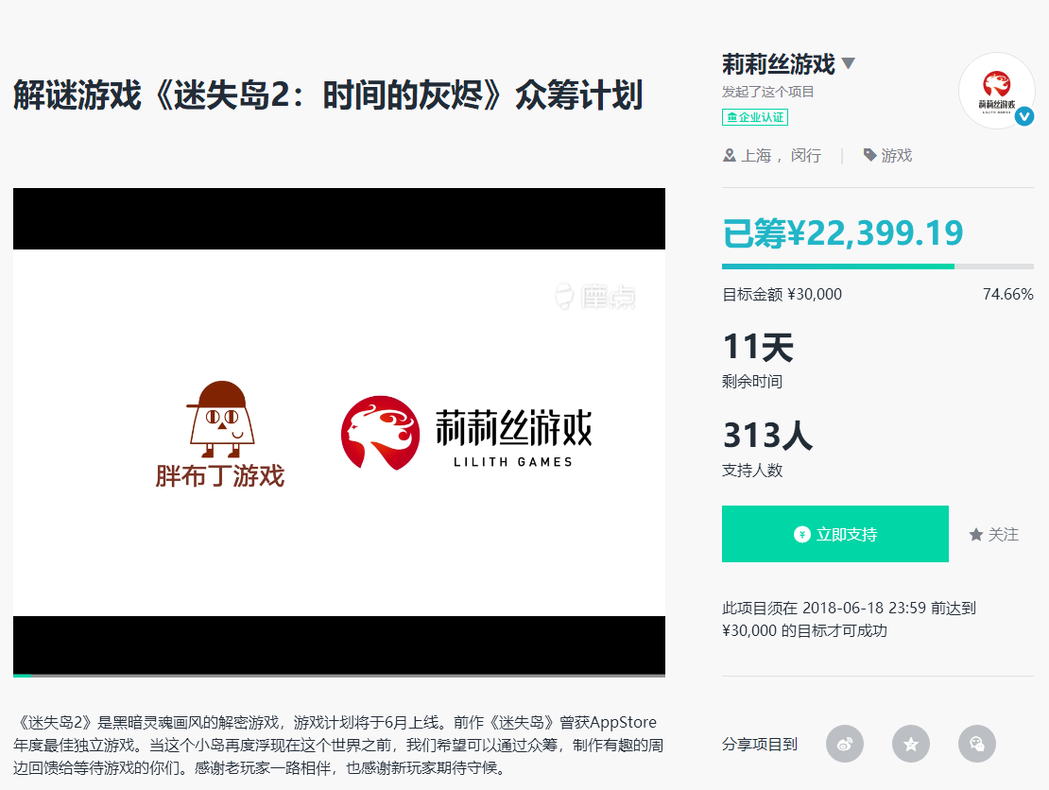Click the location pin icon beside 上海

[730, 155]
